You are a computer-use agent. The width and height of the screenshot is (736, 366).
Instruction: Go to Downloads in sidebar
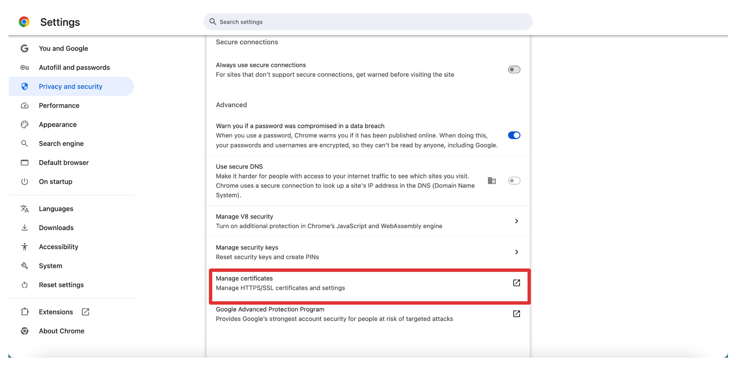[x=56, y=228]
